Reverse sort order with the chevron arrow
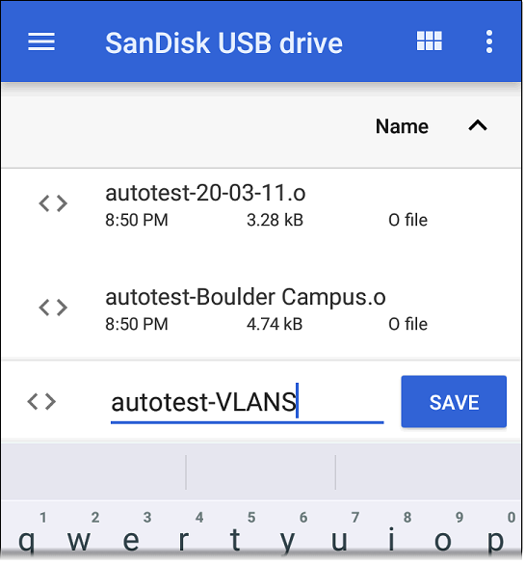This screenshot has height=564, width=525. point(478,126)
